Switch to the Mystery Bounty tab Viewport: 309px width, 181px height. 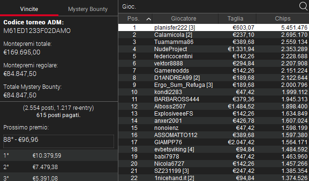click(88, 9)
